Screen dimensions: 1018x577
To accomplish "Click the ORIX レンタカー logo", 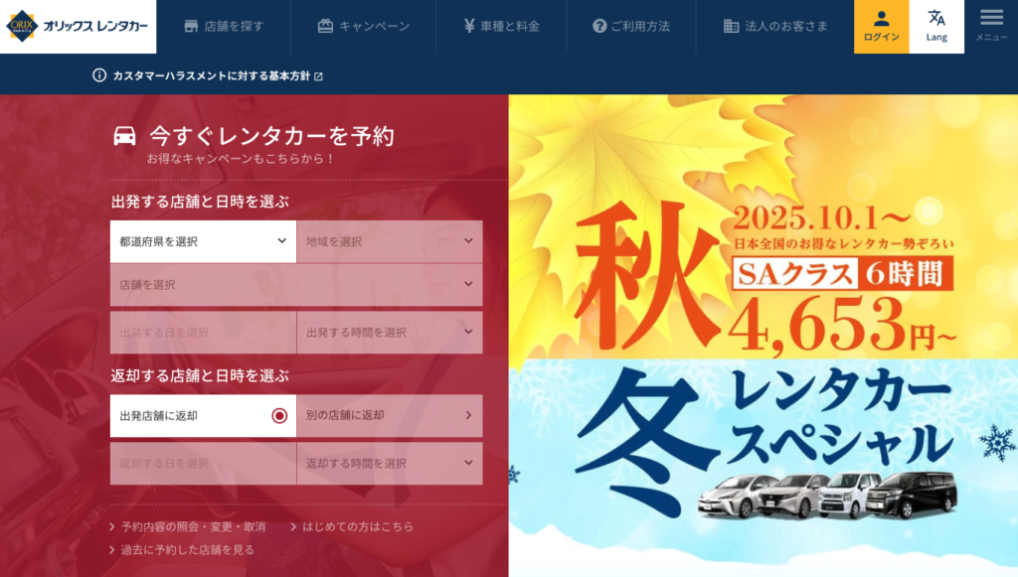I will pyautogui.click(x=78, y=27).
